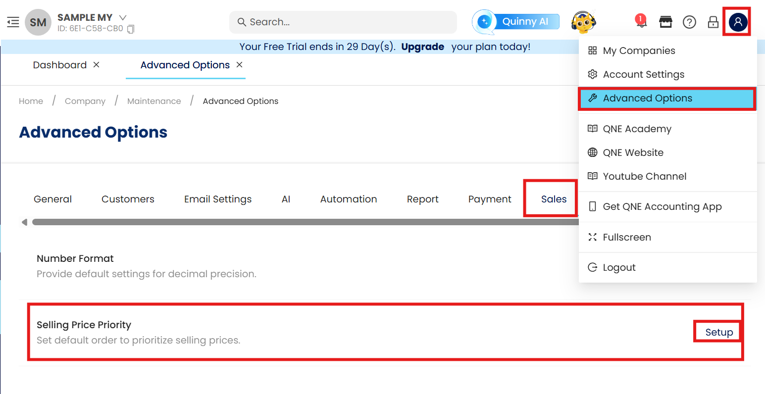
Task: Open the Email Settings tab
Action: (218, 199)
